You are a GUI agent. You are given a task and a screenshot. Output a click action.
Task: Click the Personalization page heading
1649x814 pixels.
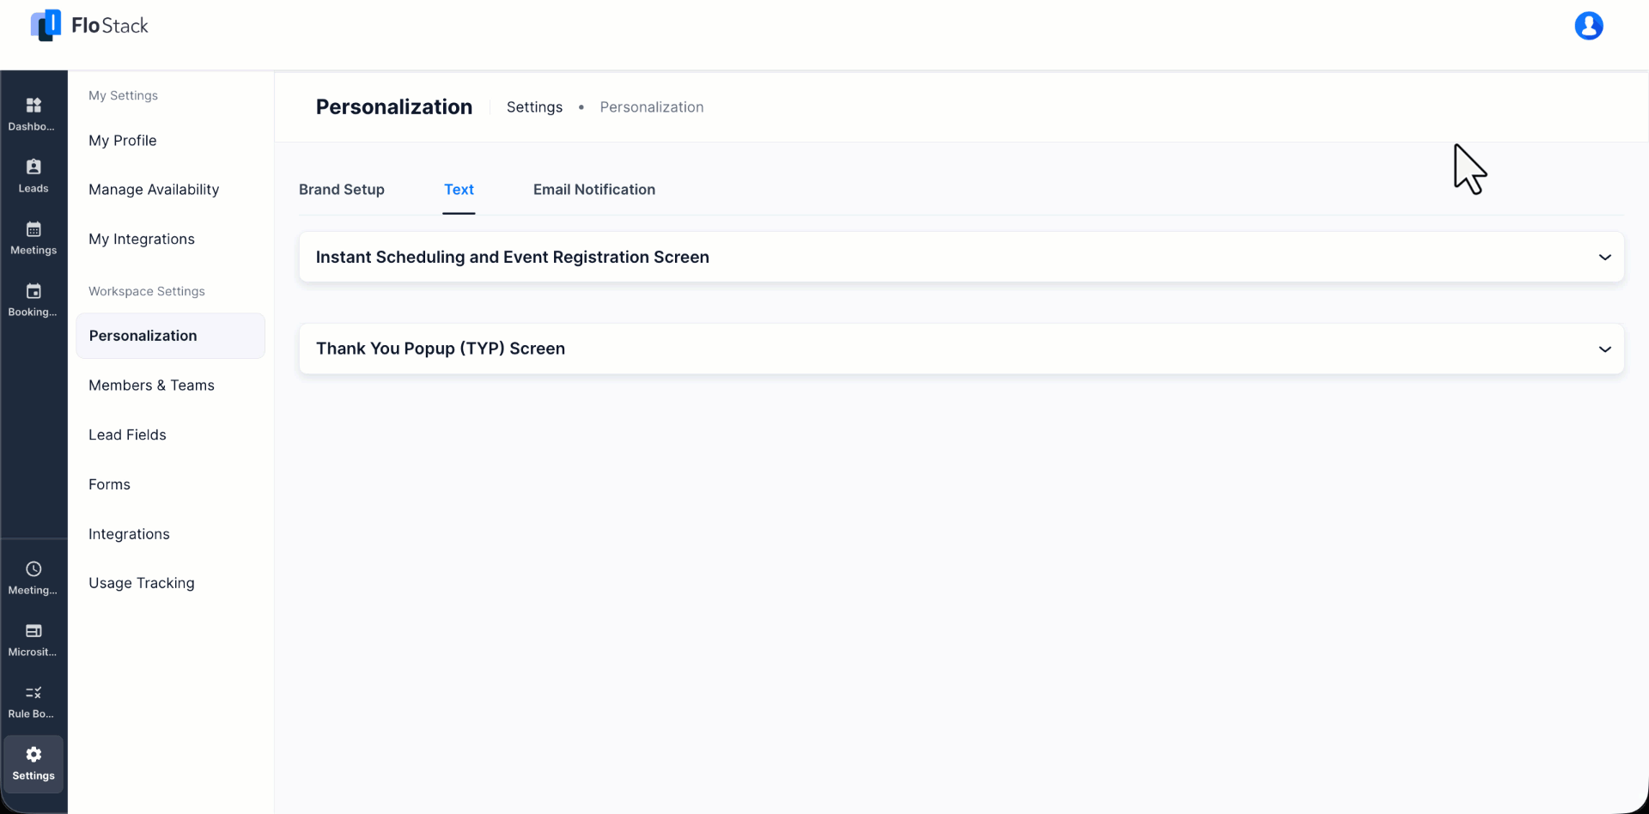pos(394,106)
